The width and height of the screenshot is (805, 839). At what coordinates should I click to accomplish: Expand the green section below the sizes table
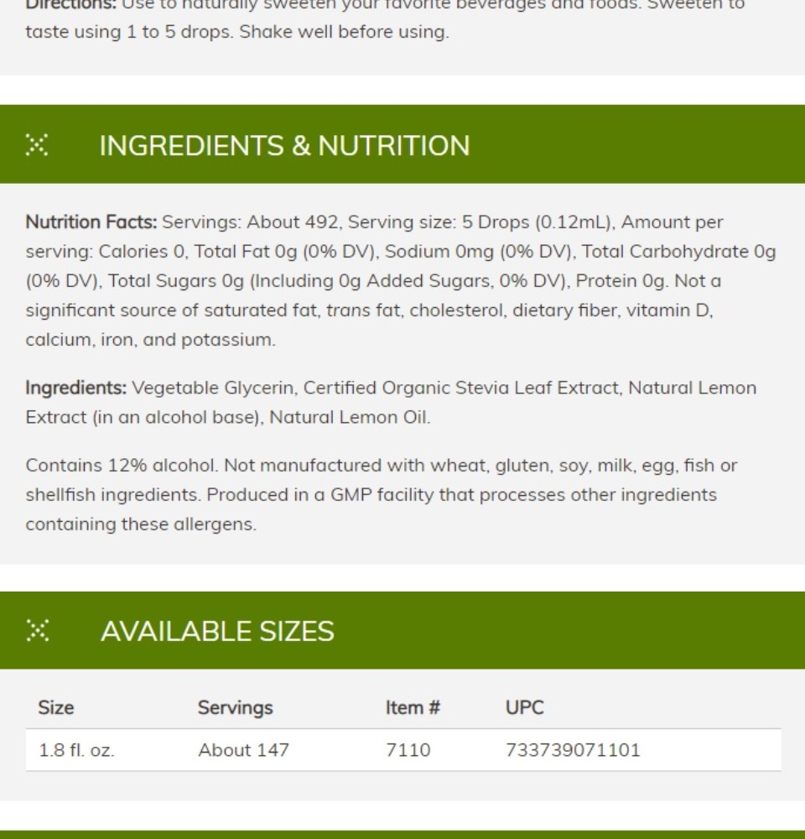pos(402,835)
